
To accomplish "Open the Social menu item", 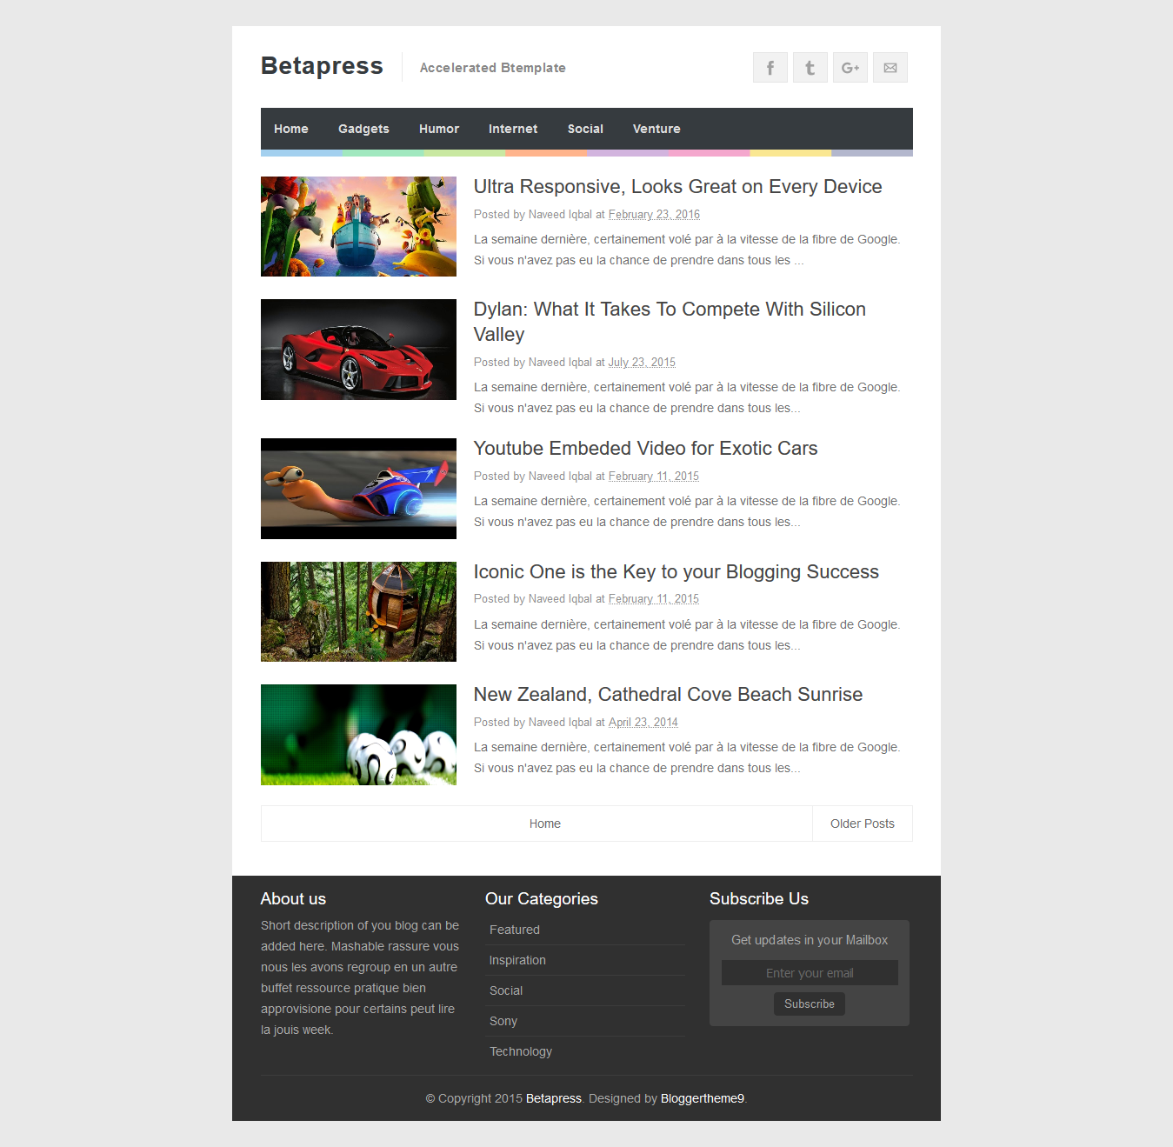I will tap(585, 129).
